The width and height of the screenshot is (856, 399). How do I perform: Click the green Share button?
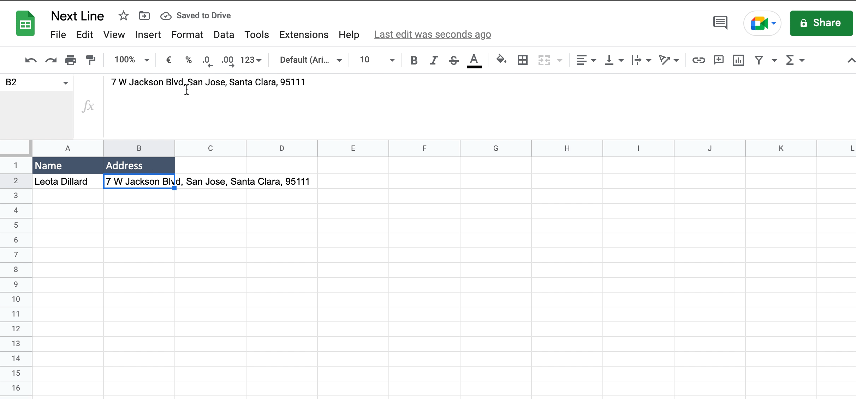tap(821, 23)
